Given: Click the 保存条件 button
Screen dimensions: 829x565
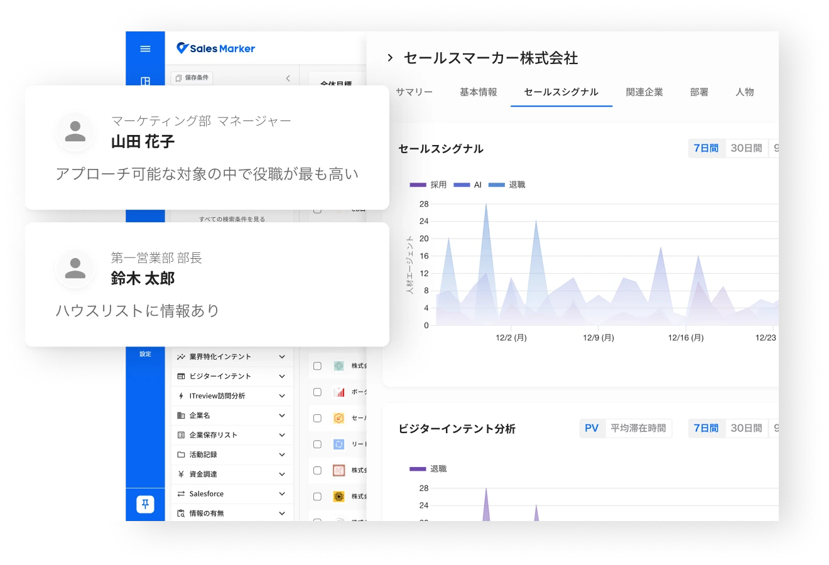Looking at the screenshot, I should point(192,78).
